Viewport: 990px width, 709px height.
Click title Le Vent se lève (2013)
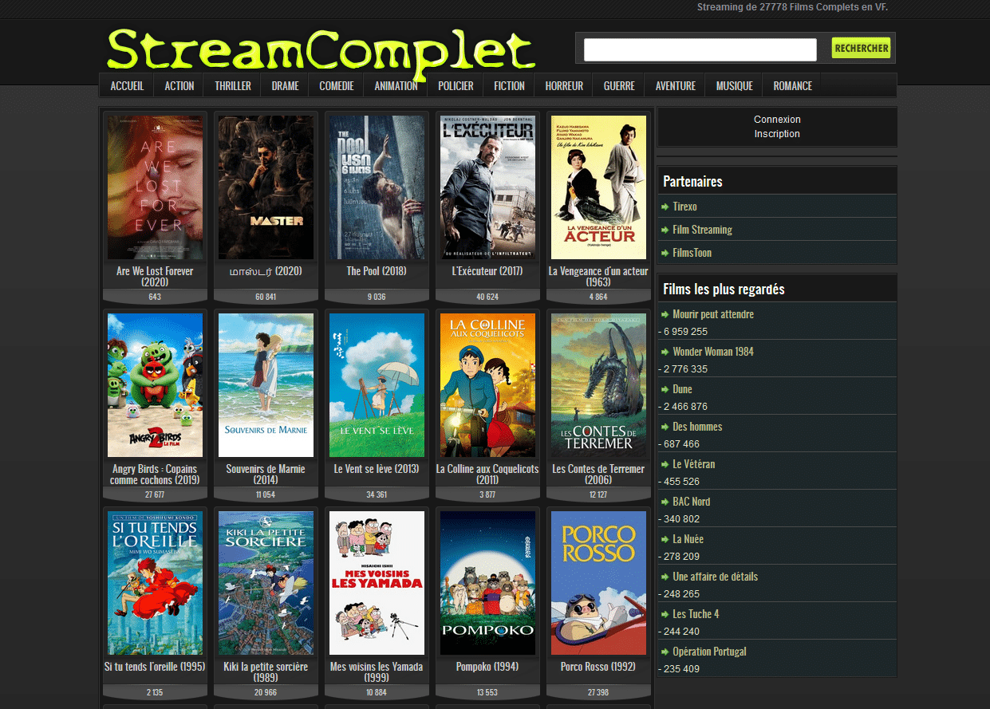(x=377, y=469)
